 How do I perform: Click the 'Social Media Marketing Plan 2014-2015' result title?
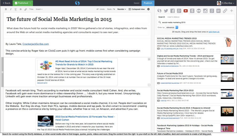click(175, 91)
